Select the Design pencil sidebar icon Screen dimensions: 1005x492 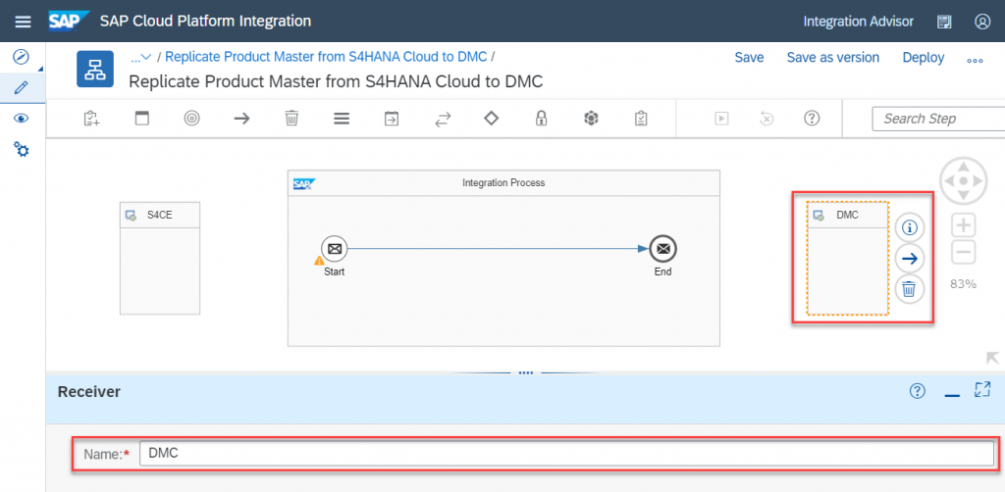pyautogui.click(x=22, y=87)
